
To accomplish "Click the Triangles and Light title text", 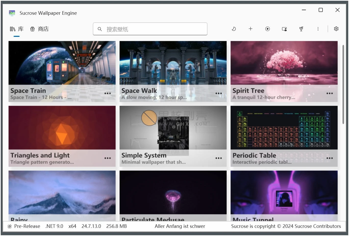I will pos(40,155).
